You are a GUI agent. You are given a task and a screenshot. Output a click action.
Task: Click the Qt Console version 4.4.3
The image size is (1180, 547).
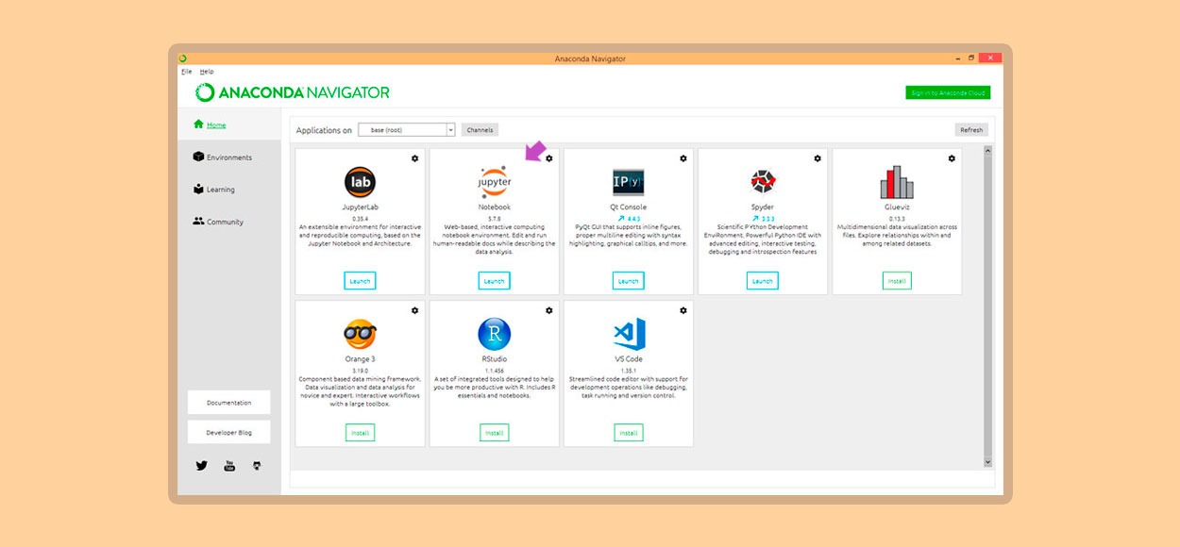pyautogui.click(x=634, y=218)
